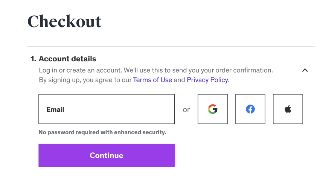Click the step number '1.'
The width and height of the screenshot is (326, 176).
tap(33, 59)
